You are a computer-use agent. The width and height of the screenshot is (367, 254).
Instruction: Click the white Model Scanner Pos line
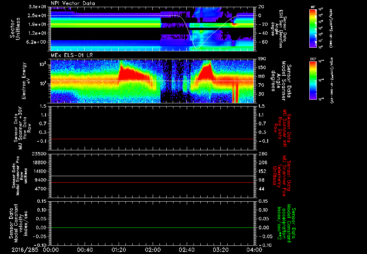pos(152,176)
